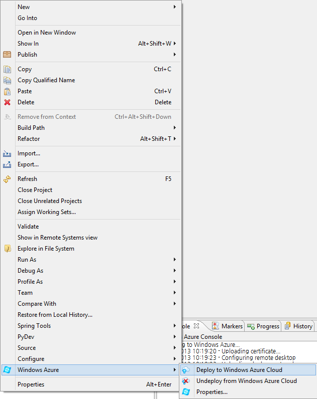Viewport: 317px width, 399px height.
Task: Expand the Build Path submenu arrow
Action: pyautogui.click(x=175, y=128)
